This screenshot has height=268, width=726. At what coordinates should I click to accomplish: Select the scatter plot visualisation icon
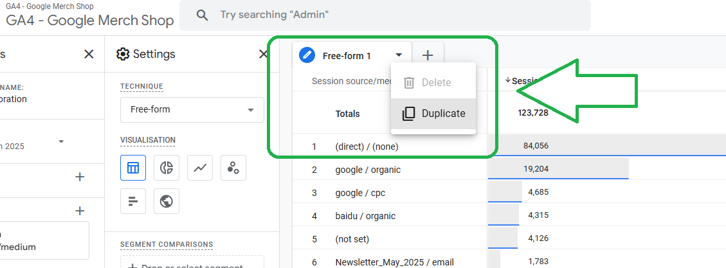(x=233, y=168)
